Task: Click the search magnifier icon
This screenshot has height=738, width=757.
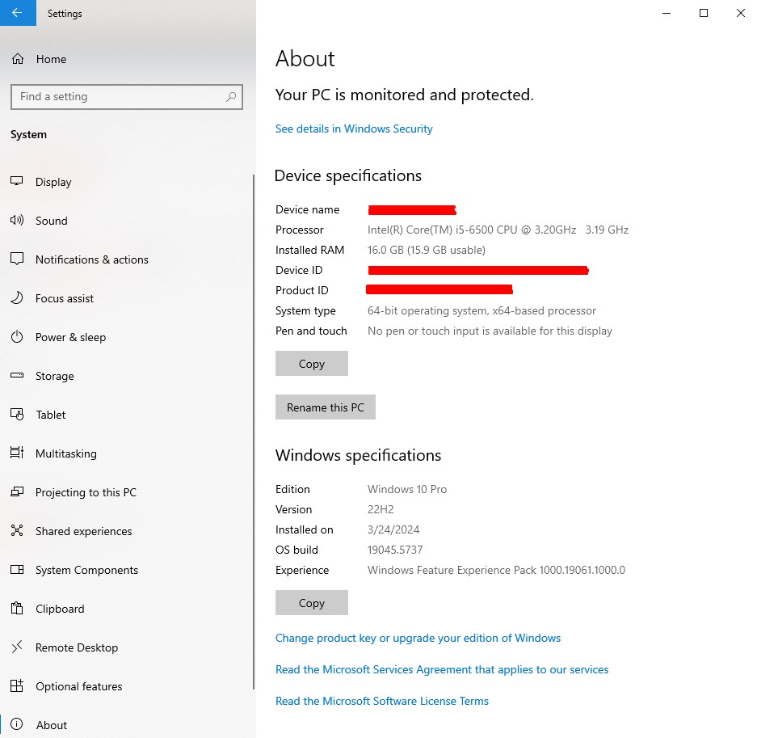Action: tap(231, 97)
